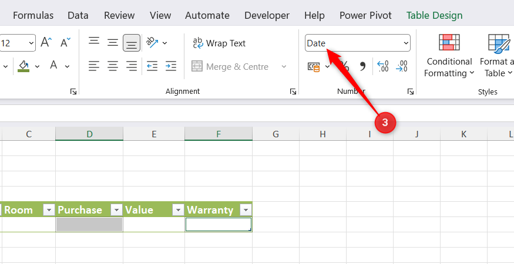Image resolution: width=514 pixels, height=264 pixels.
Task: Apply top align to cell text
Action: [x=94, y=41]
